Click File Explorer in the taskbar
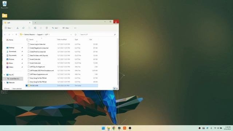This screenshot has height=131, width=233. pos(108,128)
